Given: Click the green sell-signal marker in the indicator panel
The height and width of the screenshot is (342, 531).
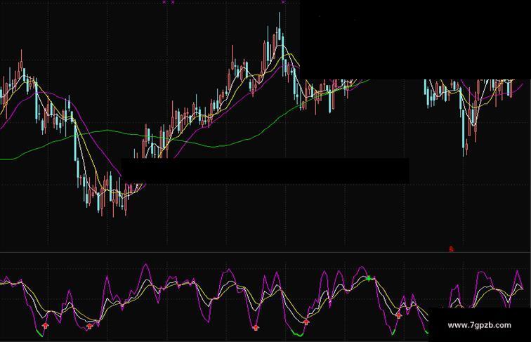Looking at the screenshot, I should coord(369,279).
